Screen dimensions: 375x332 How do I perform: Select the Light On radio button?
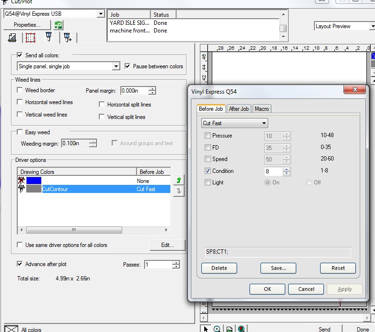(268, 182)
